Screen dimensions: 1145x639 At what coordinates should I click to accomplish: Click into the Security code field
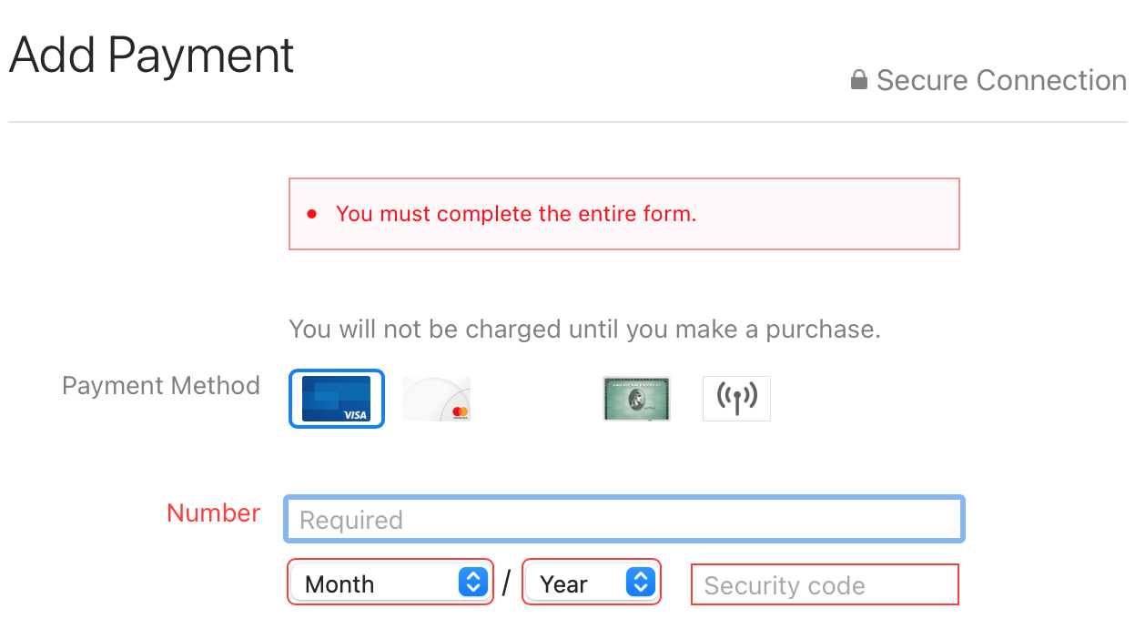pyautogui.click(x=825, y=584)
